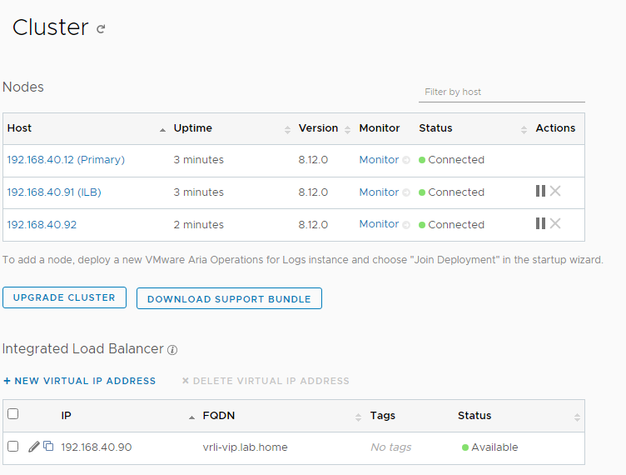
Task: Select all virtual IPs header checkbox
Action: 12,414
